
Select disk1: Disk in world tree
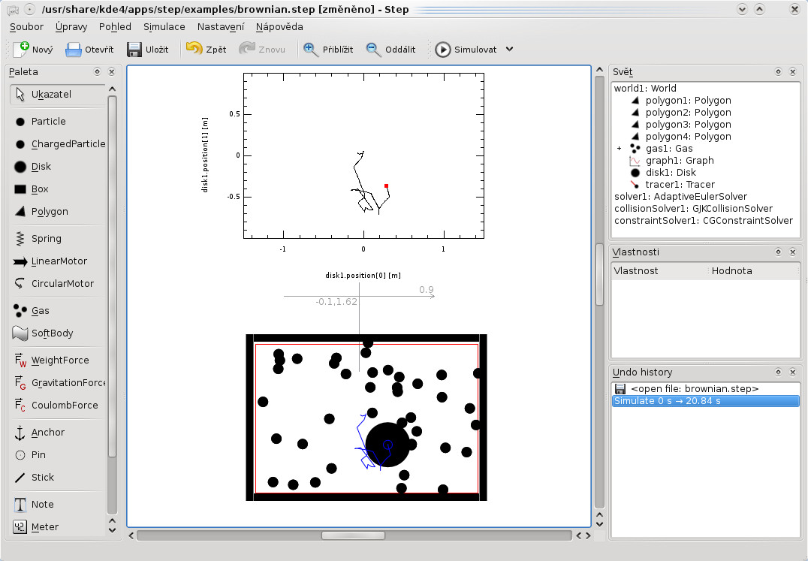tap(671, 173)
